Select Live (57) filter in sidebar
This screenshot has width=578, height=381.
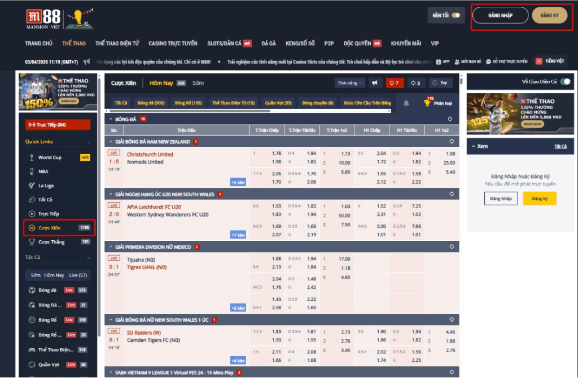coord(78,275)
